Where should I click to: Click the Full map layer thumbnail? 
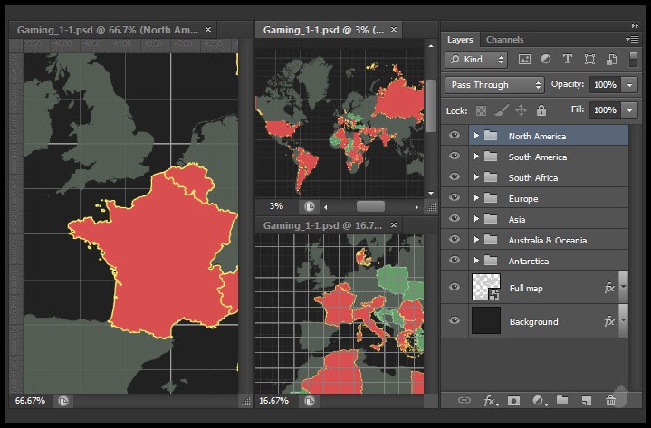[x=486, y=288]
